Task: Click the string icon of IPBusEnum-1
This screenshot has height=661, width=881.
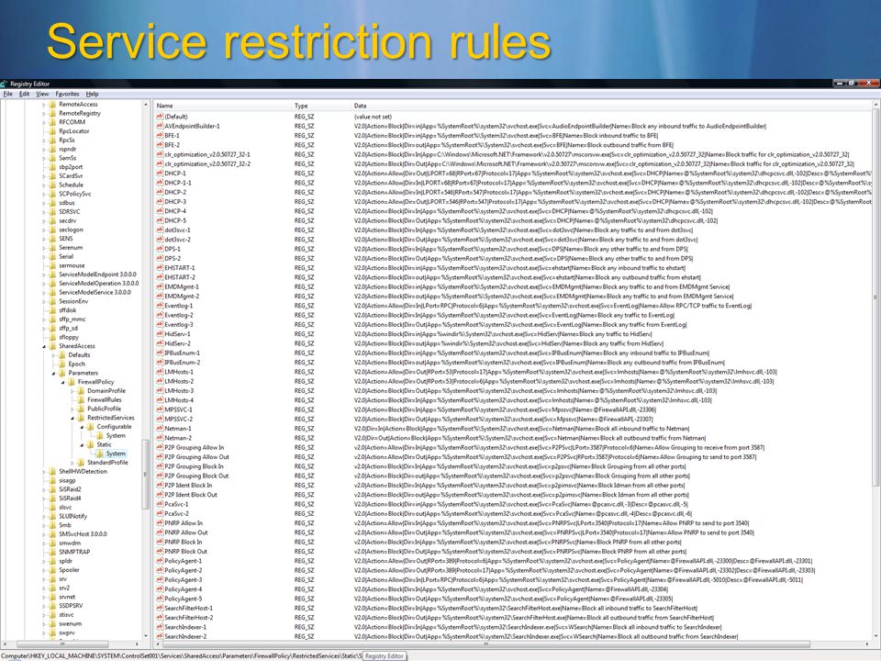Action: pos(160,353)
